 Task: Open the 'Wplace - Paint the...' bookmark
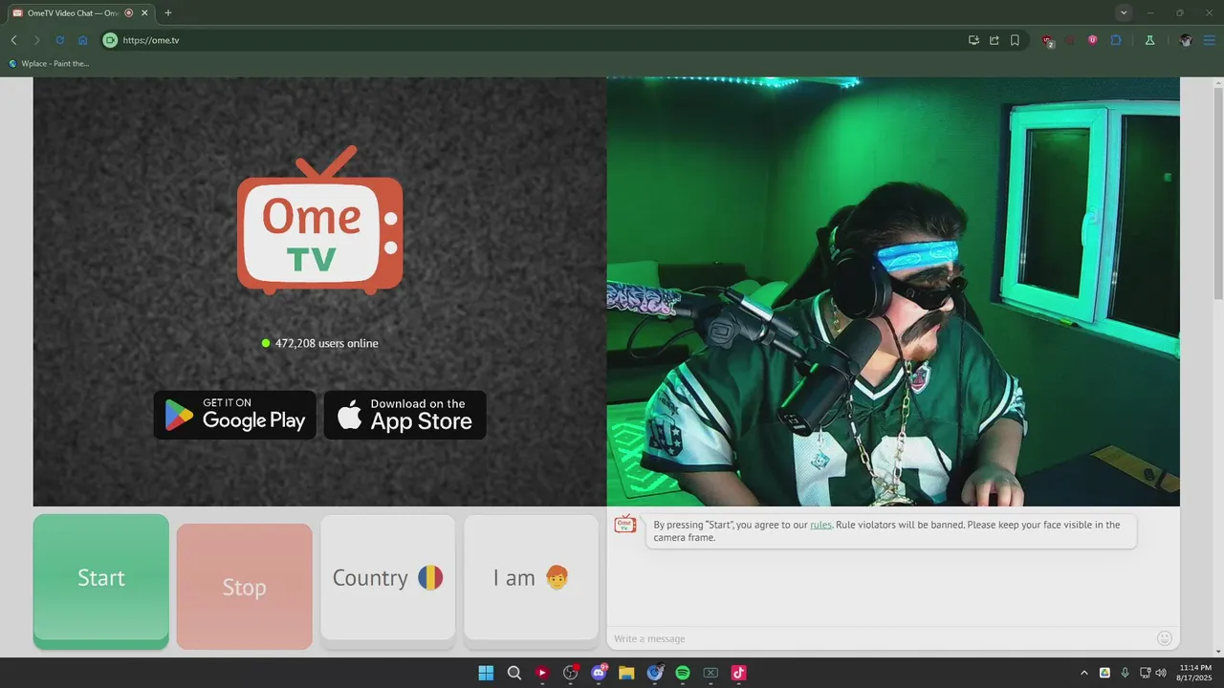[x=49, y=63]
